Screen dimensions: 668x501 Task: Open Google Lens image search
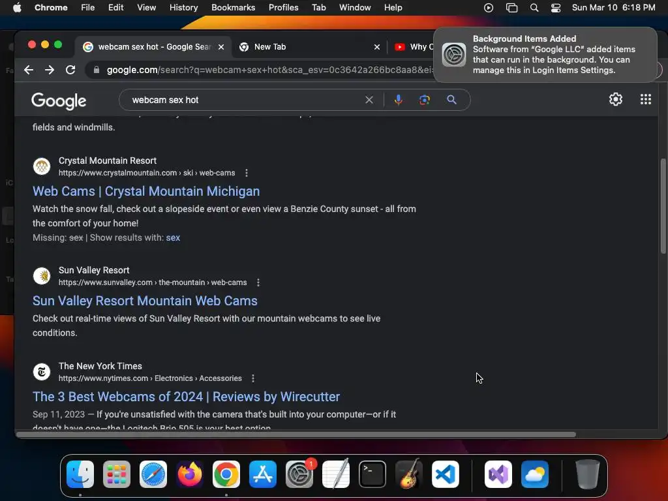[x=424, y=100]
